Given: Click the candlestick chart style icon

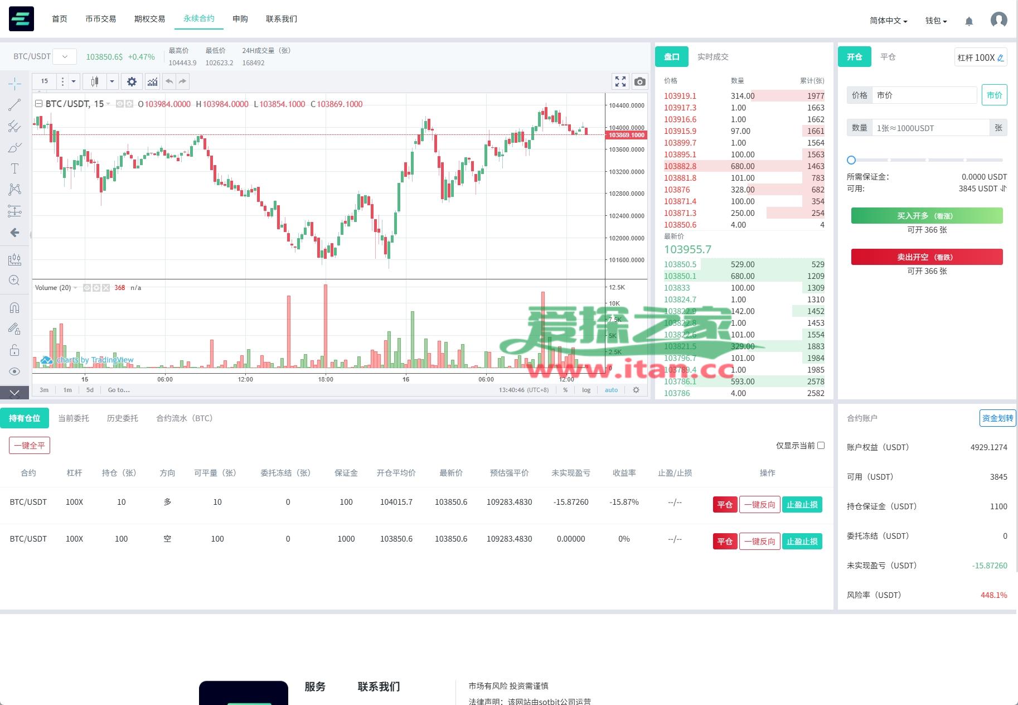Looking at the screenshot, I should click(95, 81).
